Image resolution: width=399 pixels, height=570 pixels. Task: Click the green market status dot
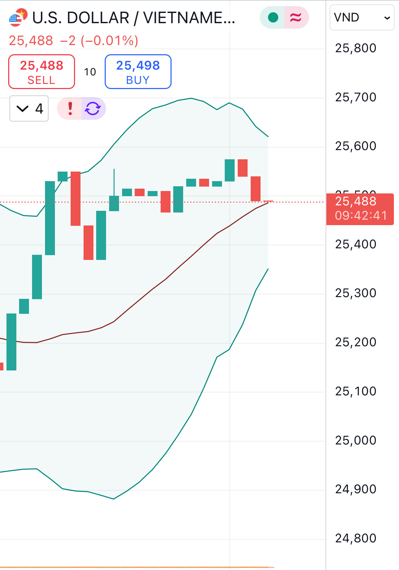[273, 17]
